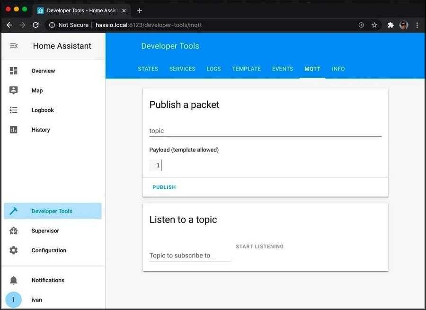This screenshot has width=426, height=310.
Task: Click the Notifications bell icon
Action: tap(14, 280)
